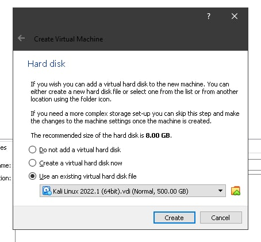
Task: Select "Do not add a virtual hard disk"
Action: [32, 150]
